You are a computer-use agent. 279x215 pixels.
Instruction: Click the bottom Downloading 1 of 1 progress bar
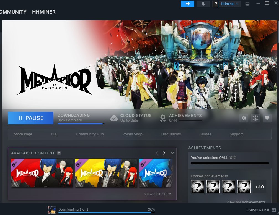point(106,213)
